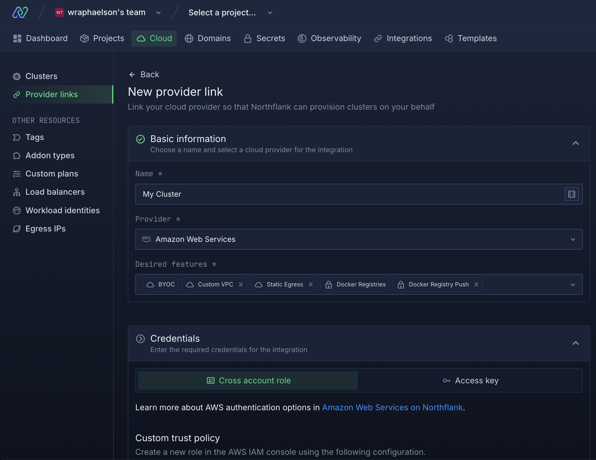Click the Secrets padlock icon
The height and width of the screenshot is (460, 596).
tap(248, 38)
